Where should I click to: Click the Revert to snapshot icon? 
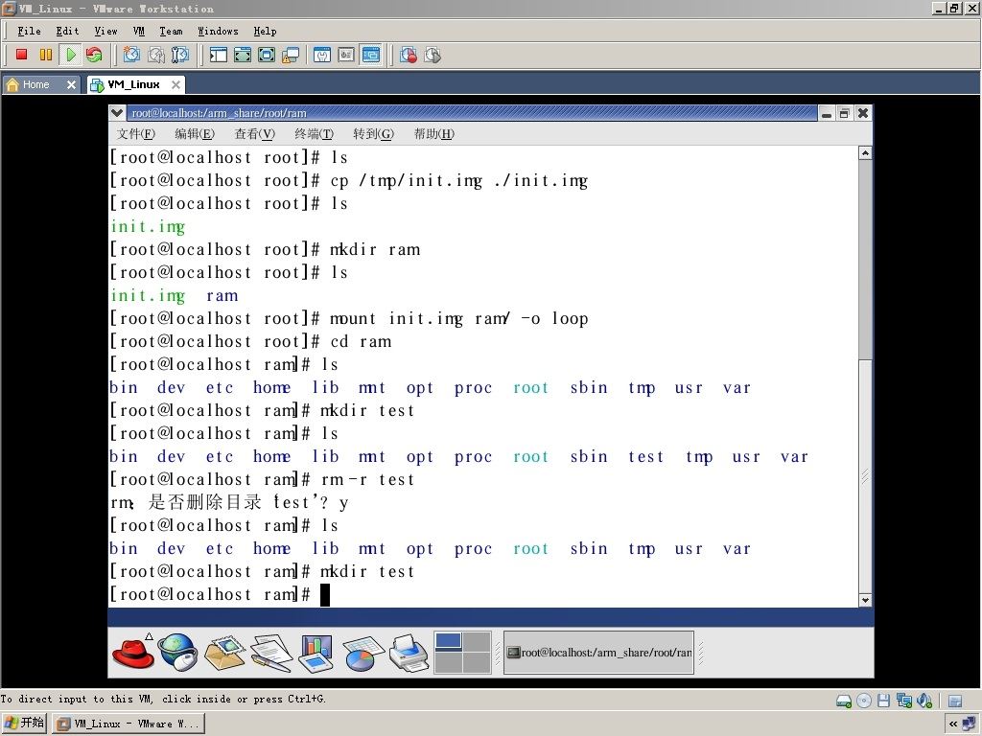coord(156,55)
